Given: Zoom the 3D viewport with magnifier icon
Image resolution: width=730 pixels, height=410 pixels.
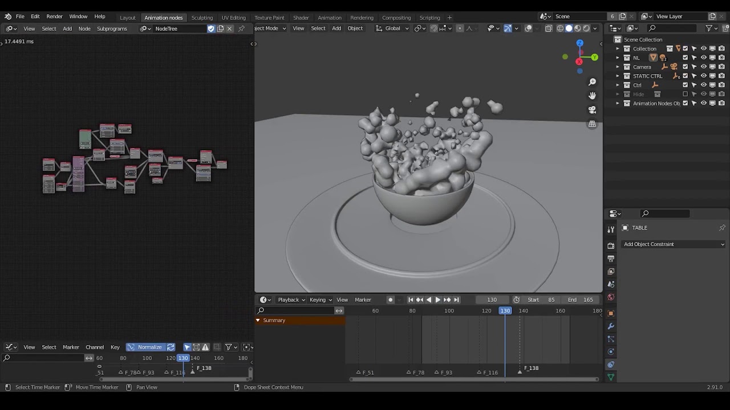Looking at the screenshot, I should [x=592, y=82].
